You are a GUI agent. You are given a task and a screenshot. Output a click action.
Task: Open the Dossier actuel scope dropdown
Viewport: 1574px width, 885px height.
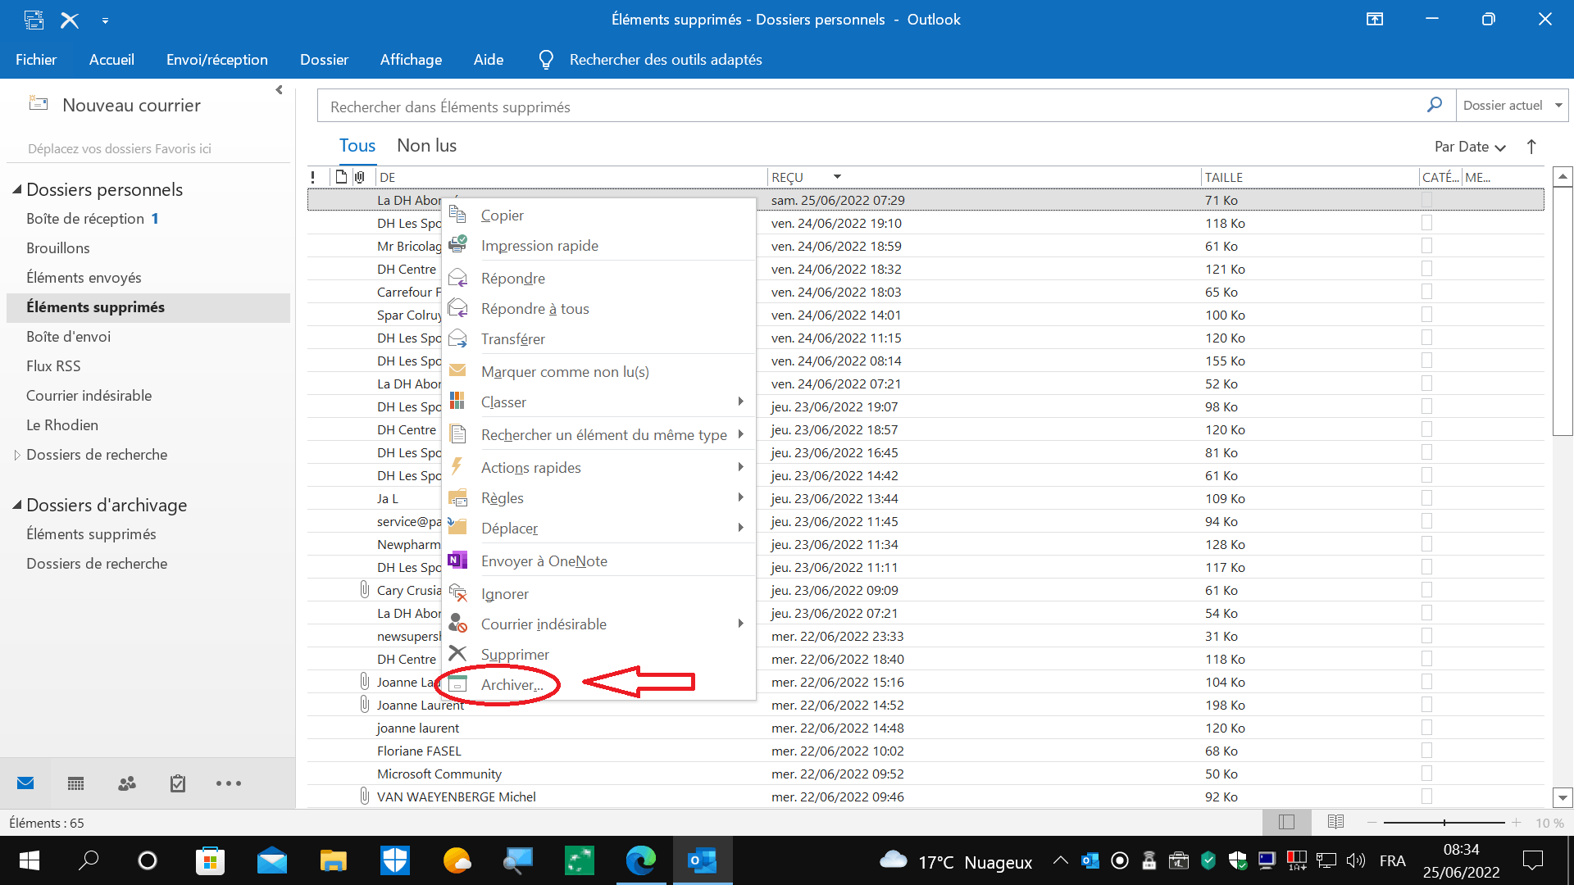[1512, 106]
